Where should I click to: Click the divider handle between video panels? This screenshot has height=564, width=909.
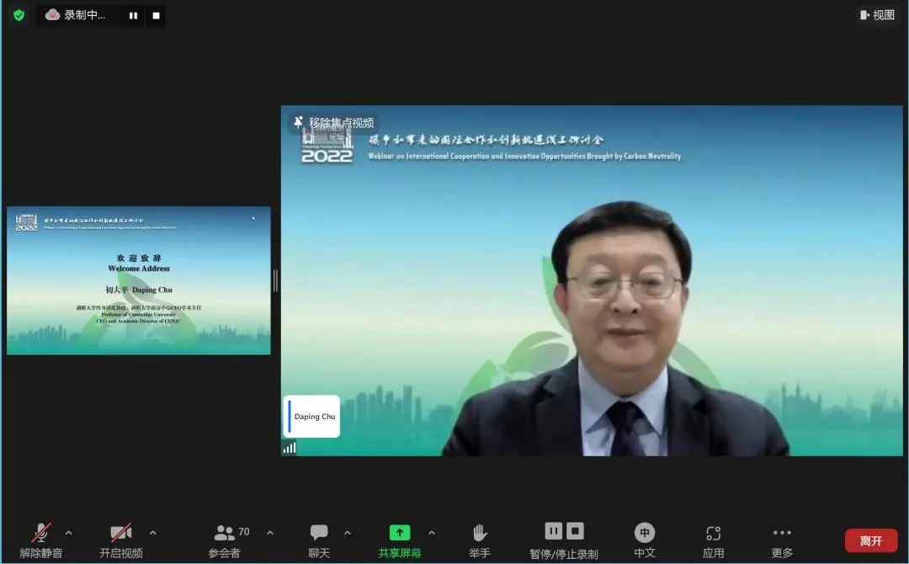click(x=275, y=280)
